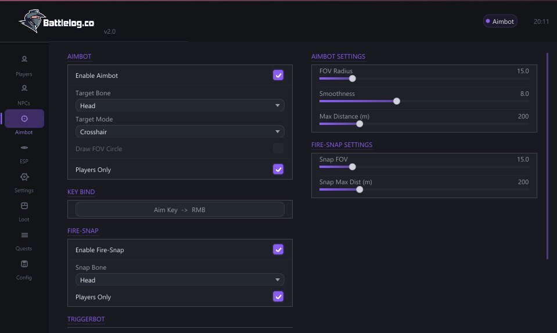The image size is (557, 333).
Task: Toggle the Enable Aimbot checkbox
Action: pos(278,75)
